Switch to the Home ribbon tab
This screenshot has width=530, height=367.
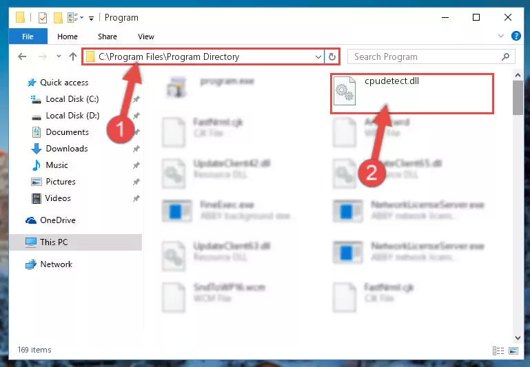point(68,36)
